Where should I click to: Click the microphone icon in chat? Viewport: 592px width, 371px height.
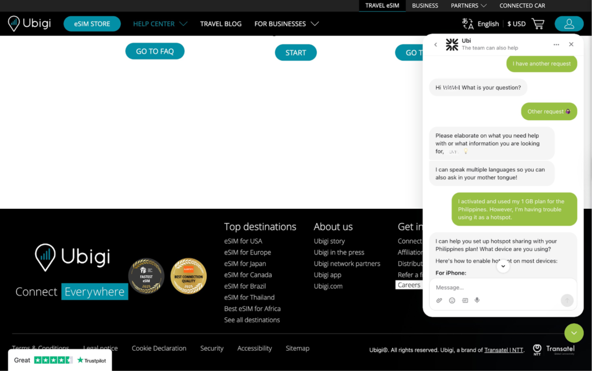pyautogui.click(x=477, y=300)
